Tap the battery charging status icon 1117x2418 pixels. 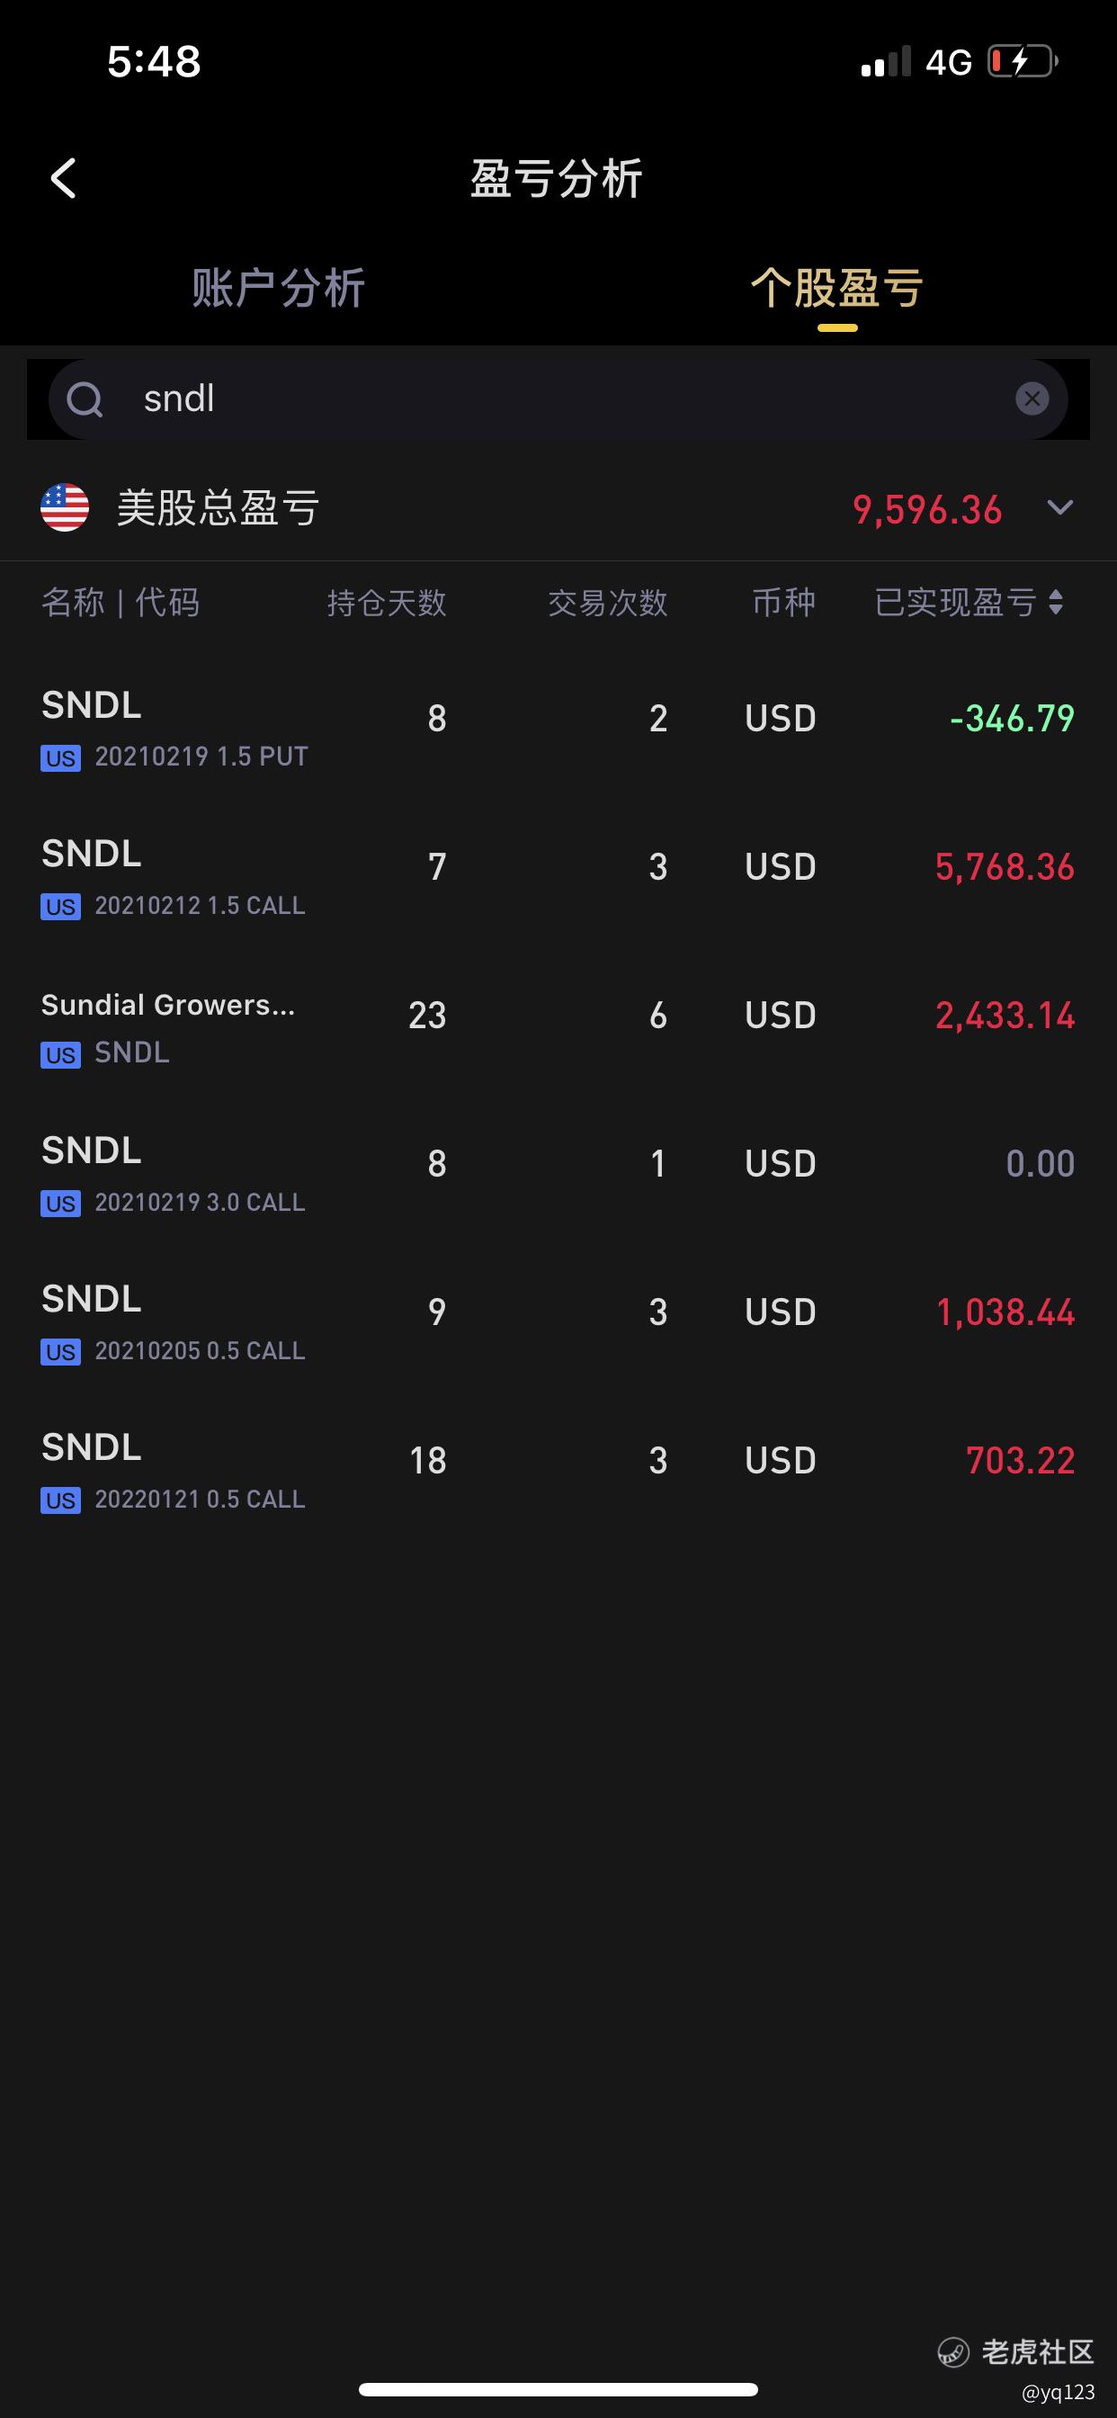coord(1023,62)
